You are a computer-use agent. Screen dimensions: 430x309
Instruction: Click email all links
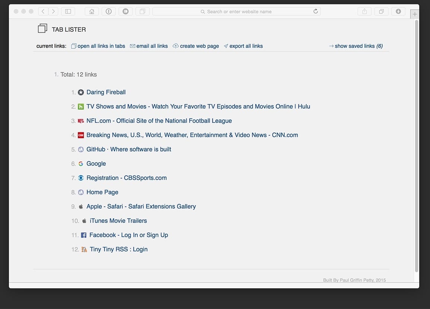pos(149,46)
